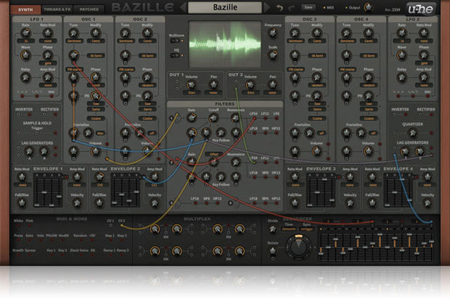
Task: Click the OSC 1 Modify knob
Action: 96,33
